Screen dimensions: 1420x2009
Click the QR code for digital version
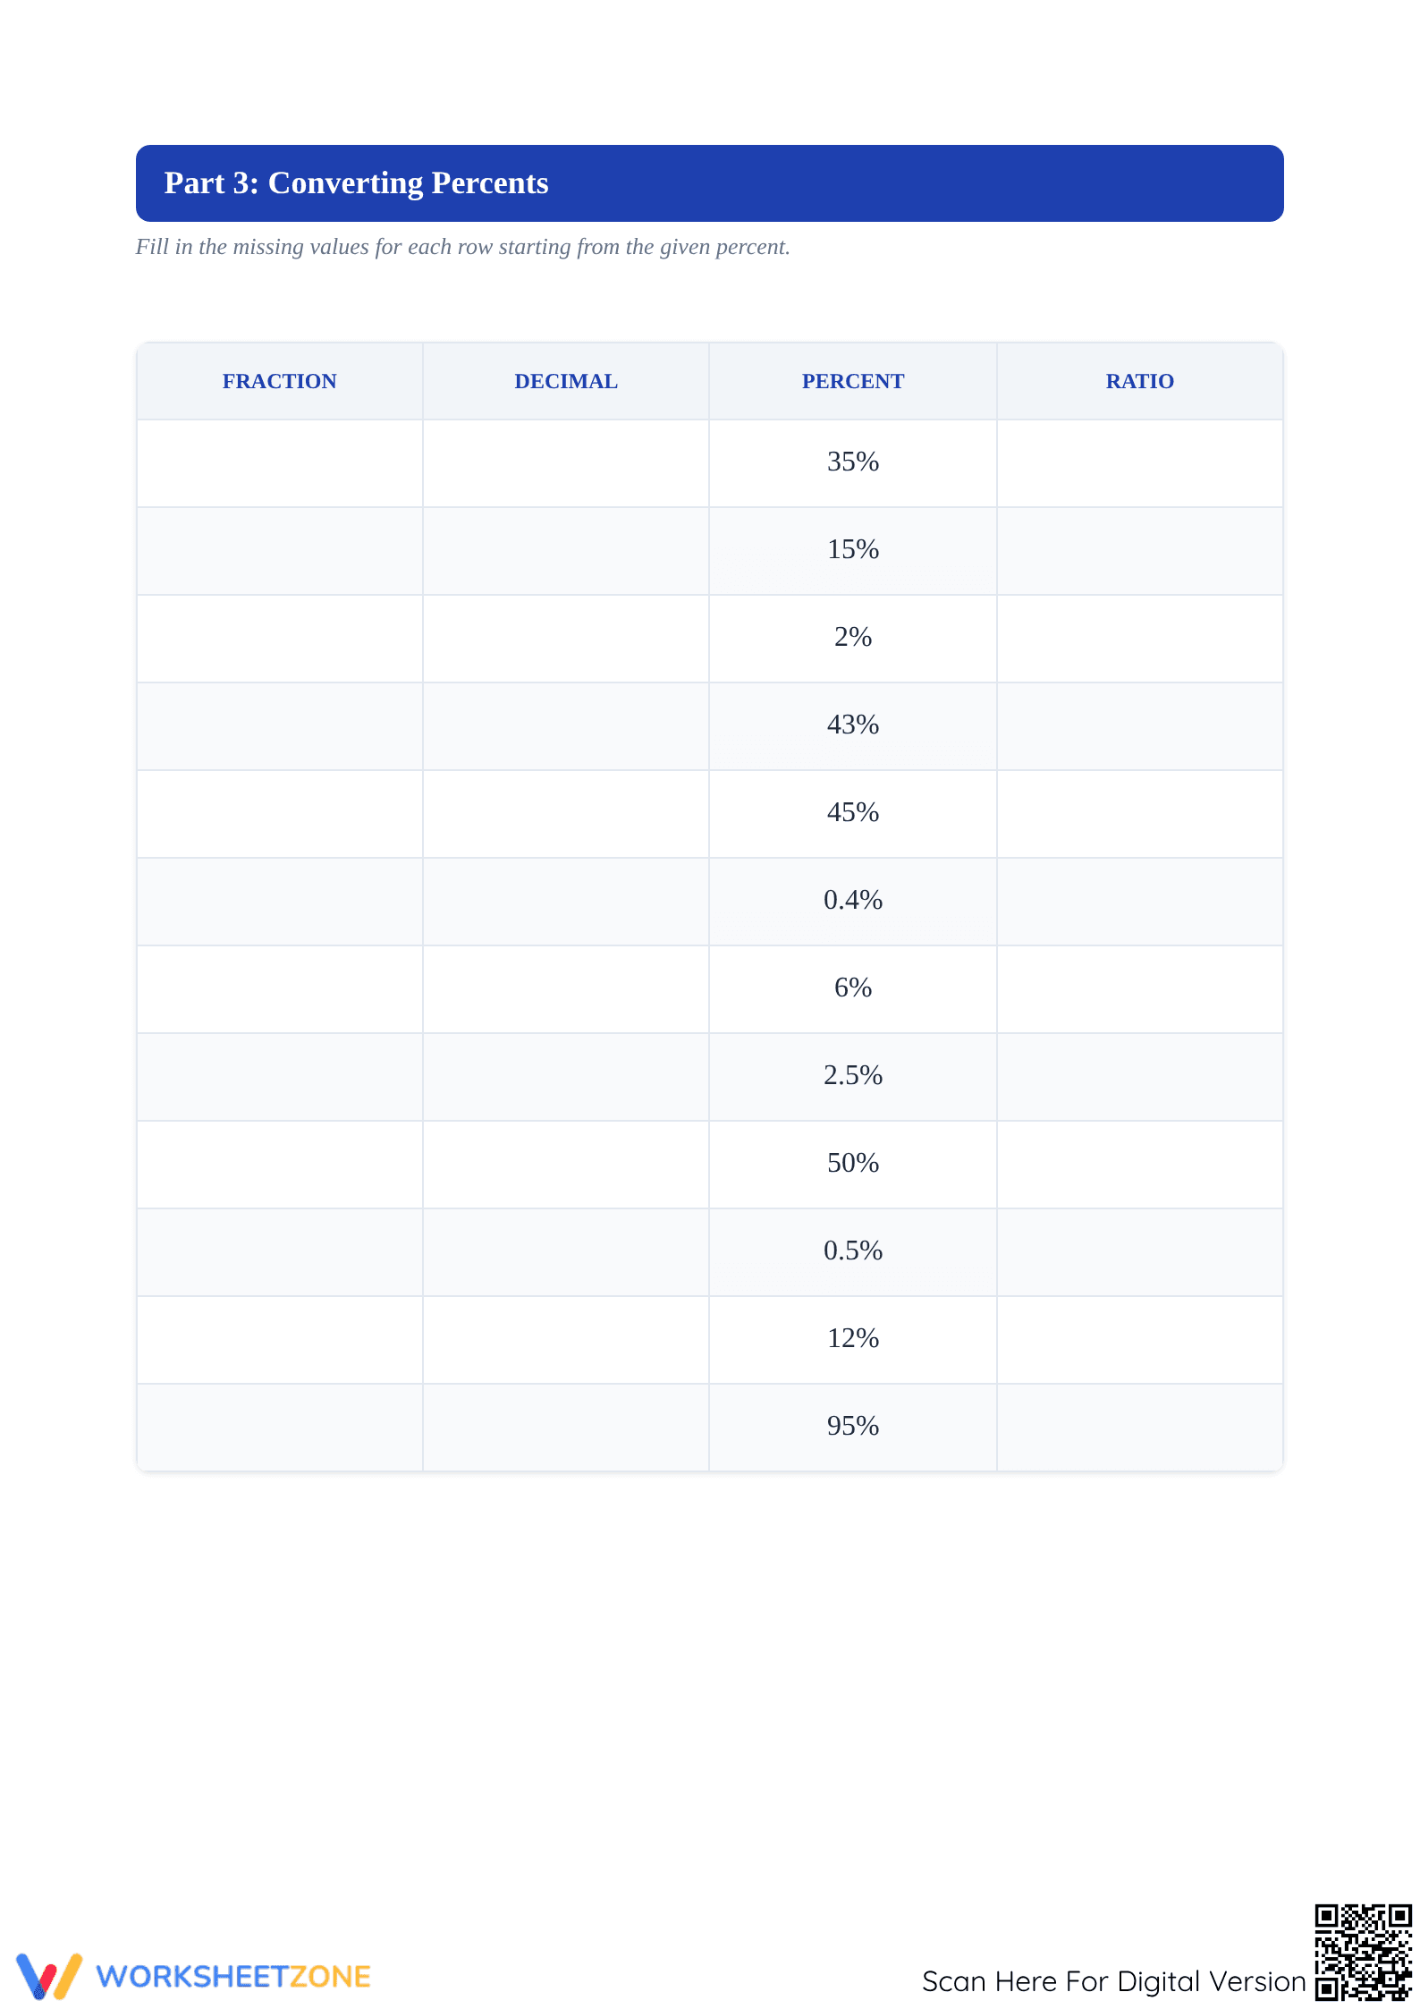coord(1363,1953)
